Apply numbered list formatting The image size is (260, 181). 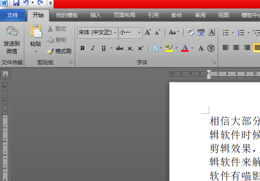click(x=241, y=33)
